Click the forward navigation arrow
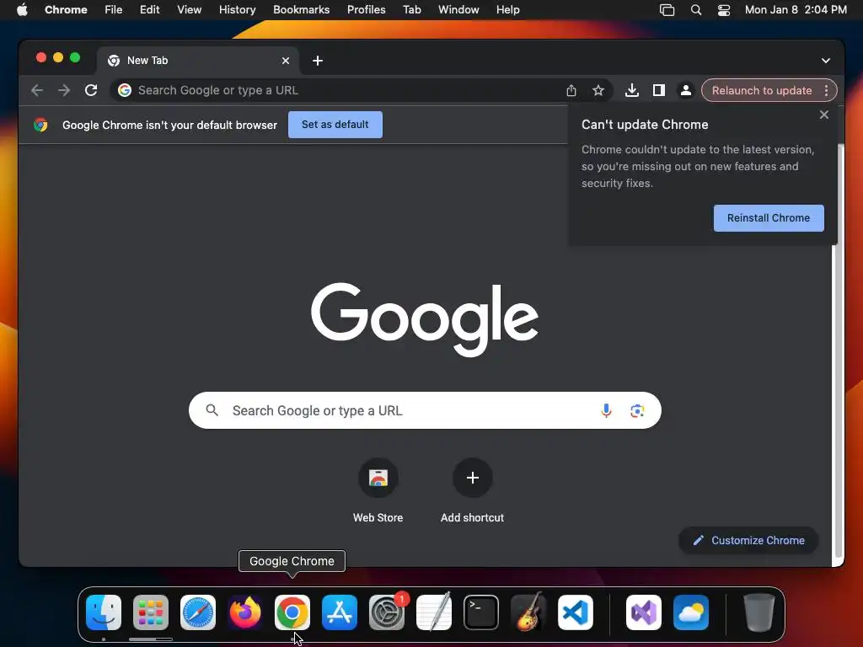863x647 pixels. click(x=64, y=90)
